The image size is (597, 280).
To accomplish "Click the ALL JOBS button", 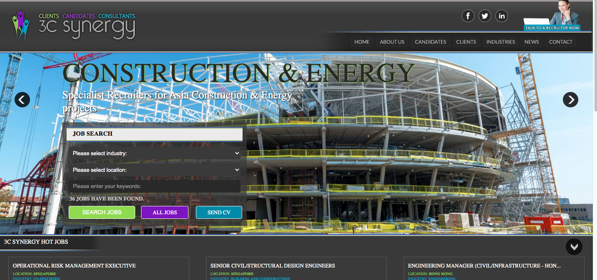I will (165, 212).
